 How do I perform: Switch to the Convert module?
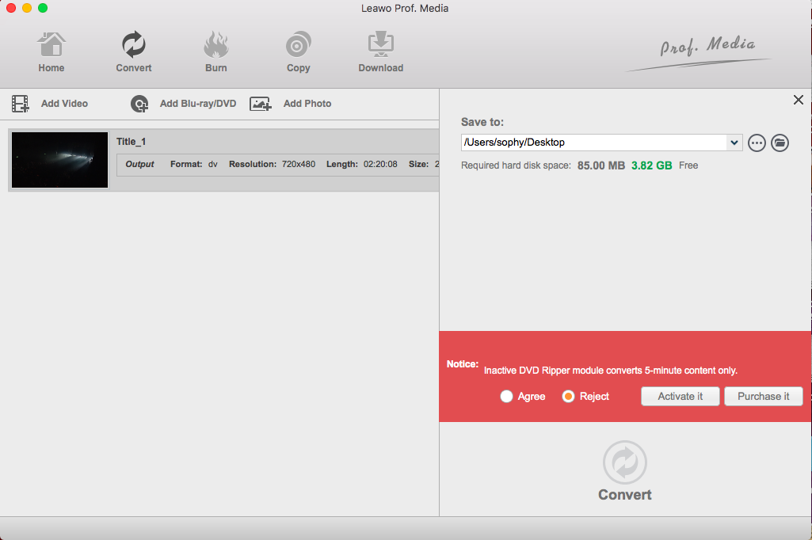[134, 51]
